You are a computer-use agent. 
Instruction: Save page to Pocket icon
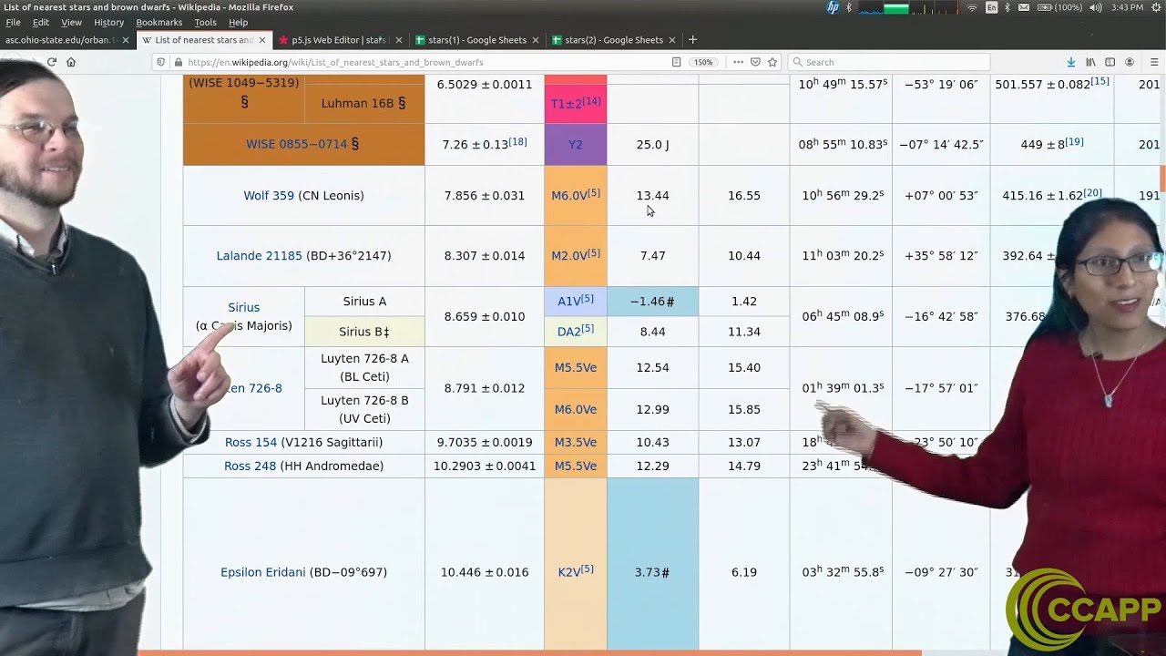coord(755,62)
